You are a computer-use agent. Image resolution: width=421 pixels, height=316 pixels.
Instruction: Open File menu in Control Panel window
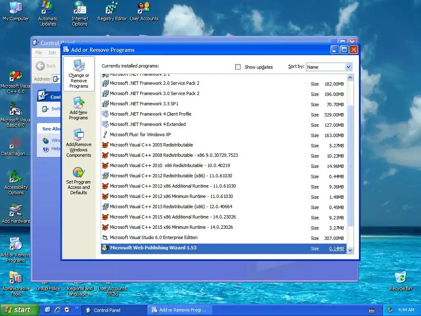(x=39, y=53)
